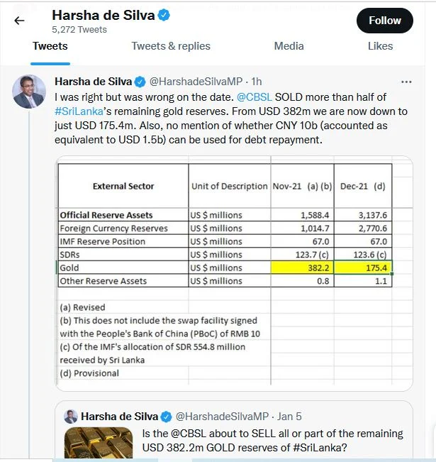The image size is (436, 462).
Task: Click verified badge beside header name
Action: coord(164,15)
